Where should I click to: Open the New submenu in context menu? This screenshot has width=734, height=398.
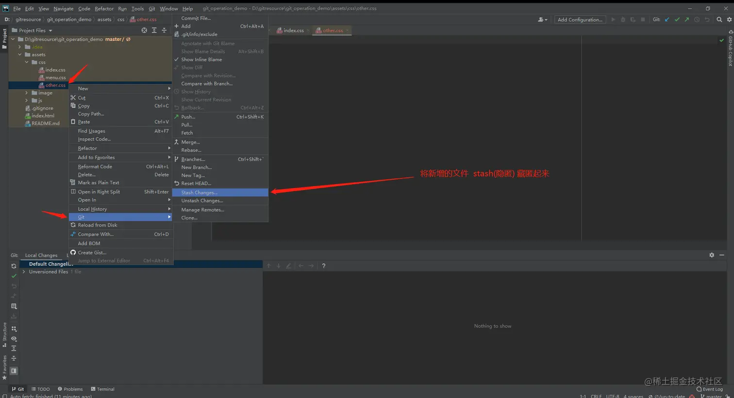(x=120, y=89)
